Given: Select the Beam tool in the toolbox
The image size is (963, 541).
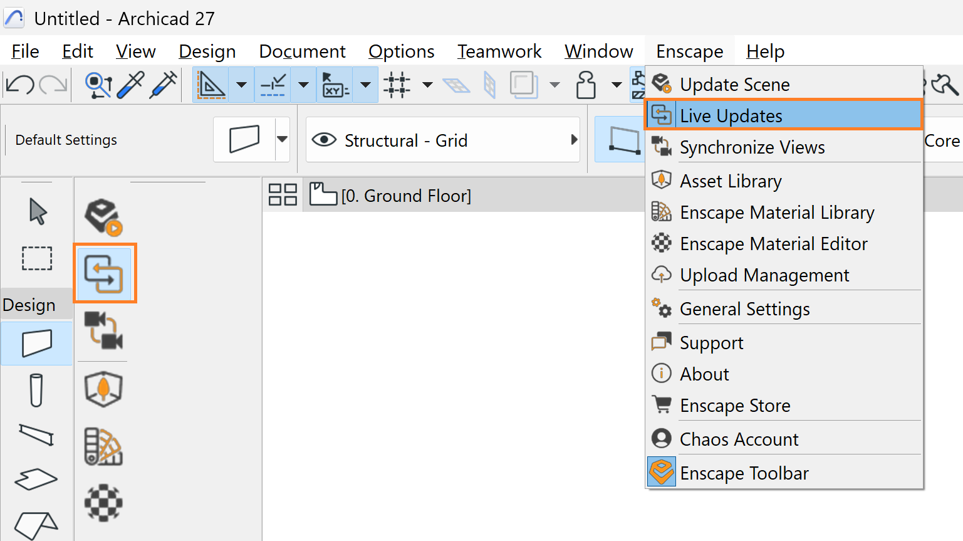Looking at the screenshot, I should pos(36,435).
